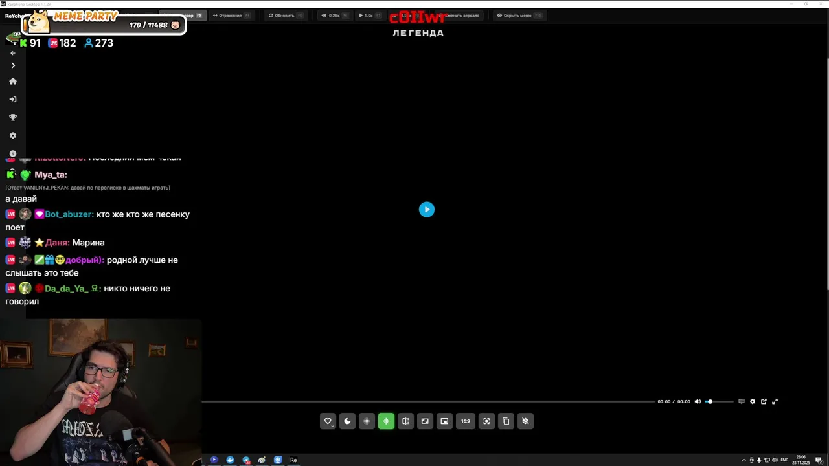Show hidden system tray icons chevron
The width and height of the screenshot is (829, 466).
pyautogui.click(x=743, y=460)
